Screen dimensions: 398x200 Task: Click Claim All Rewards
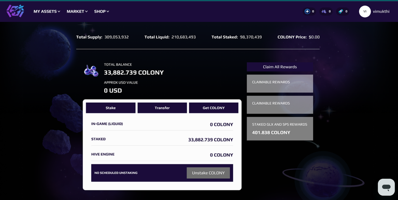[x=280, y=67]
